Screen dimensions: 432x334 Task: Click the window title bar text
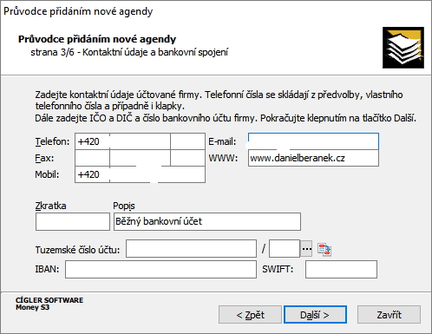click(x=78, y=11)
